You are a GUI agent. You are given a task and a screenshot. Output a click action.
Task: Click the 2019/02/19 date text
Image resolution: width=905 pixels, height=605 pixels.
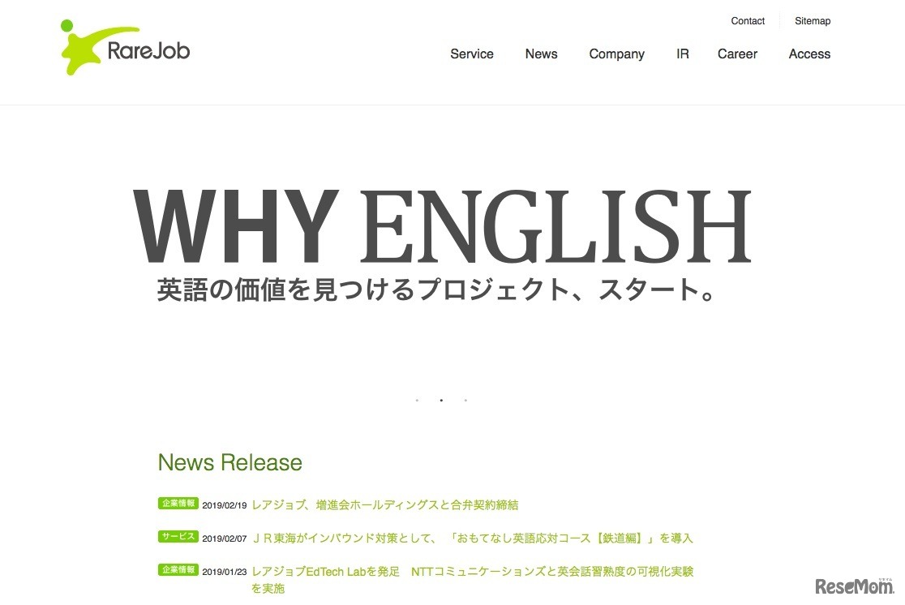pyautogui.click(x=224, y=505)
